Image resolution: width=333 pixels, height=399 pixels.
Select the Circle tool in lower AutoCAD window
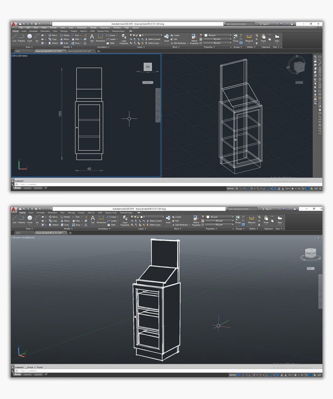click(x=30, y=219)
